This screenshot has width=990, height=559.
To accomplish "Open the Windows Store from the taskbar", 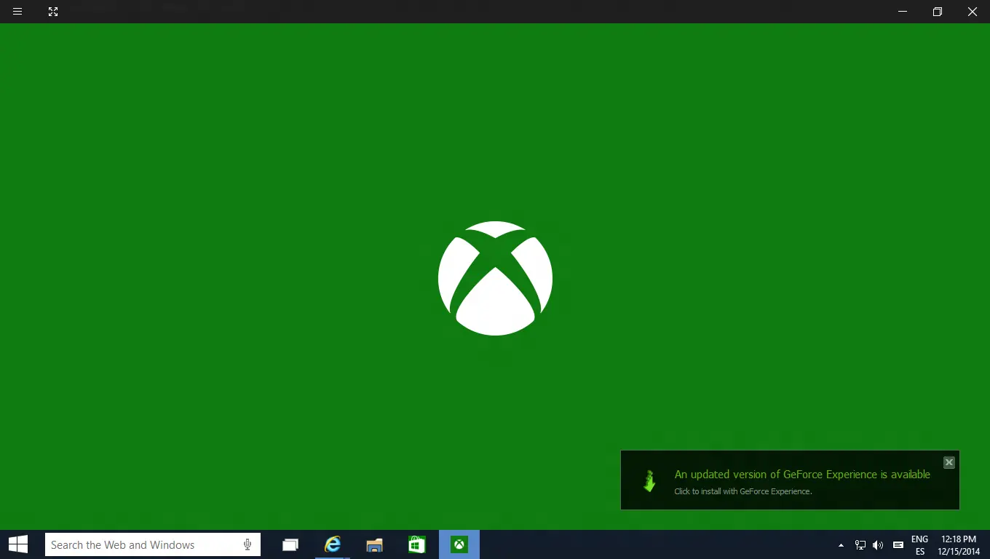I will (x=416, y=544).
